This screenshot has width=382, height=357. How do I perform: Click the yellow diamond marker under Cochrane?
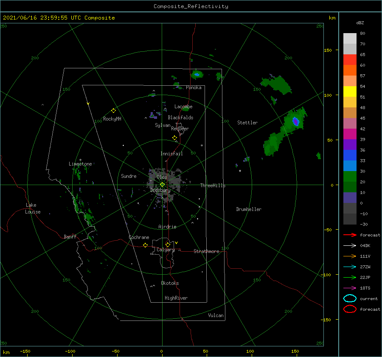pyautogui.click(x=145, y=245)
